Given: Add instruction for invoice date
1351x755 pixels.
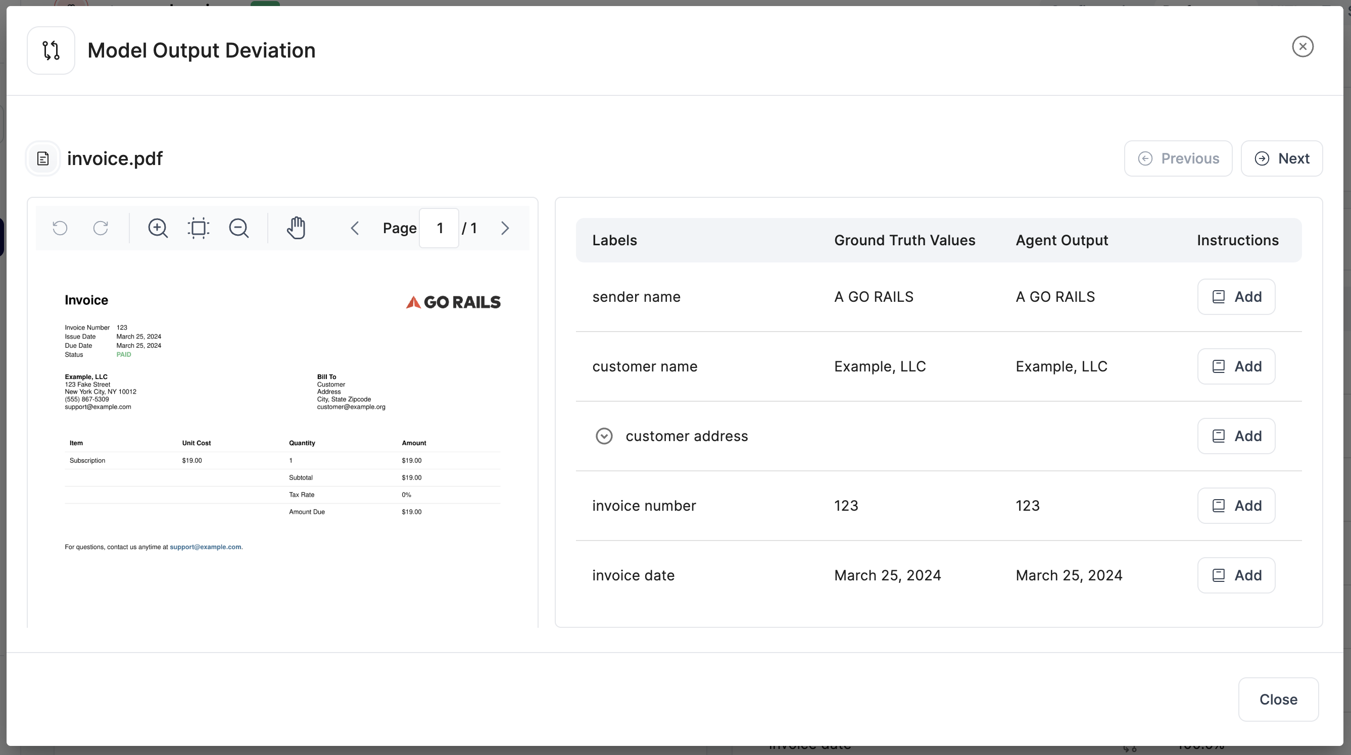Looking at the screenshot, I should (x=1236, y=576).
